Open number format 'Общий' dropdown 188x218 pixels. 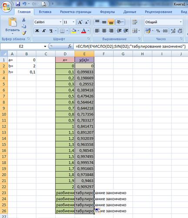point(181,22)
